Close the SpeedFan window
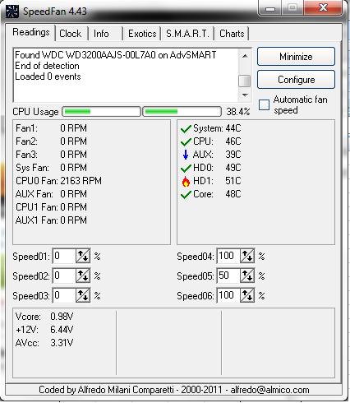This screenshot has width=350, height=403. pos(324,7)
